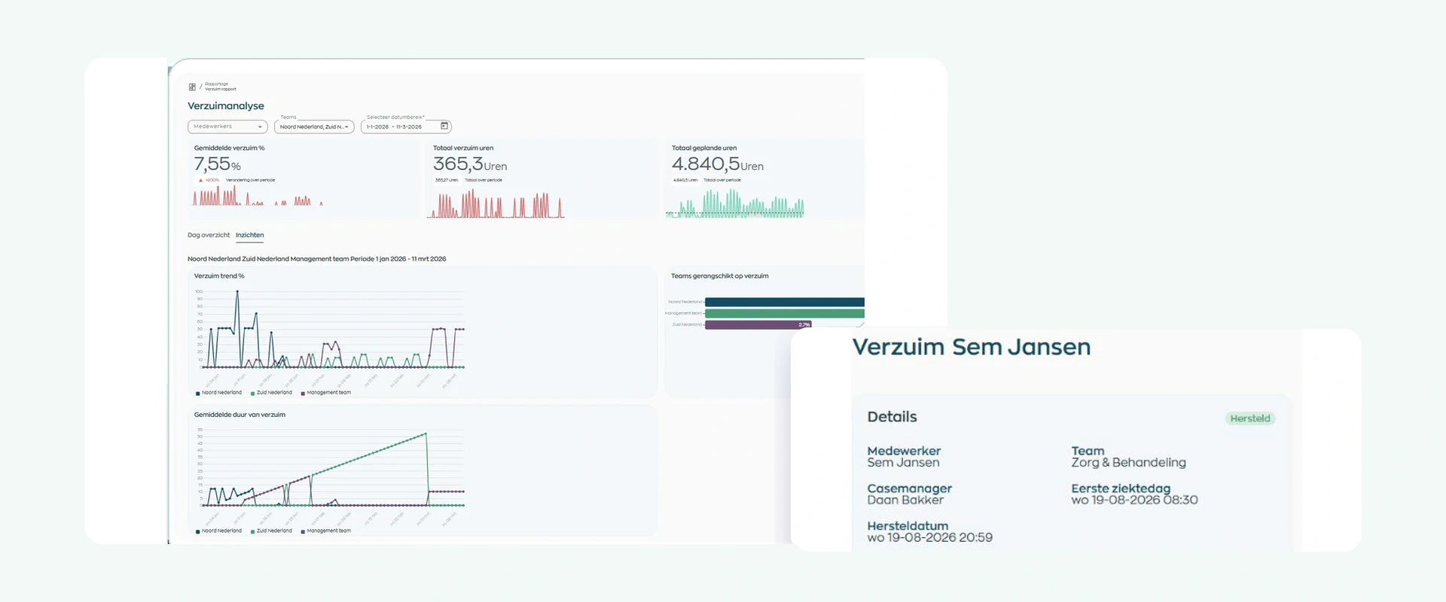The height and width of the screenshot is (602, 1446).
Task: Click the Verzuim Sem Jansen heading
Action: [972, 347]
